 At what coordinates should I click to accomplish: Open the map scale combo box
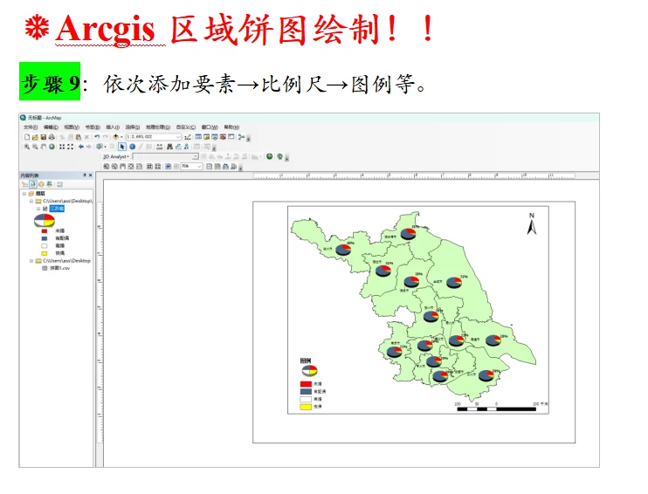(154, 137)
